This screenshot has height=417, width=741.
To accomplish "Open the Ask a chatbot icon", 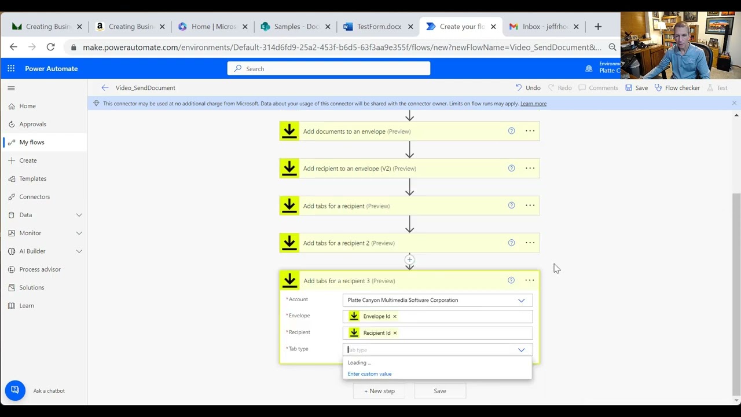I will (x=15, y=390).
